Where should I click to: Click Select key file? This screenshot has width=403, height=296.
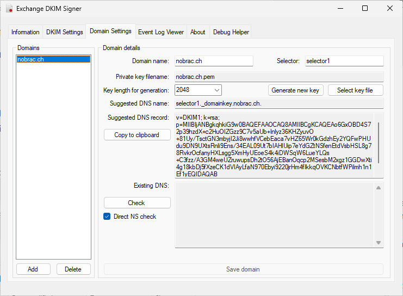356,90
